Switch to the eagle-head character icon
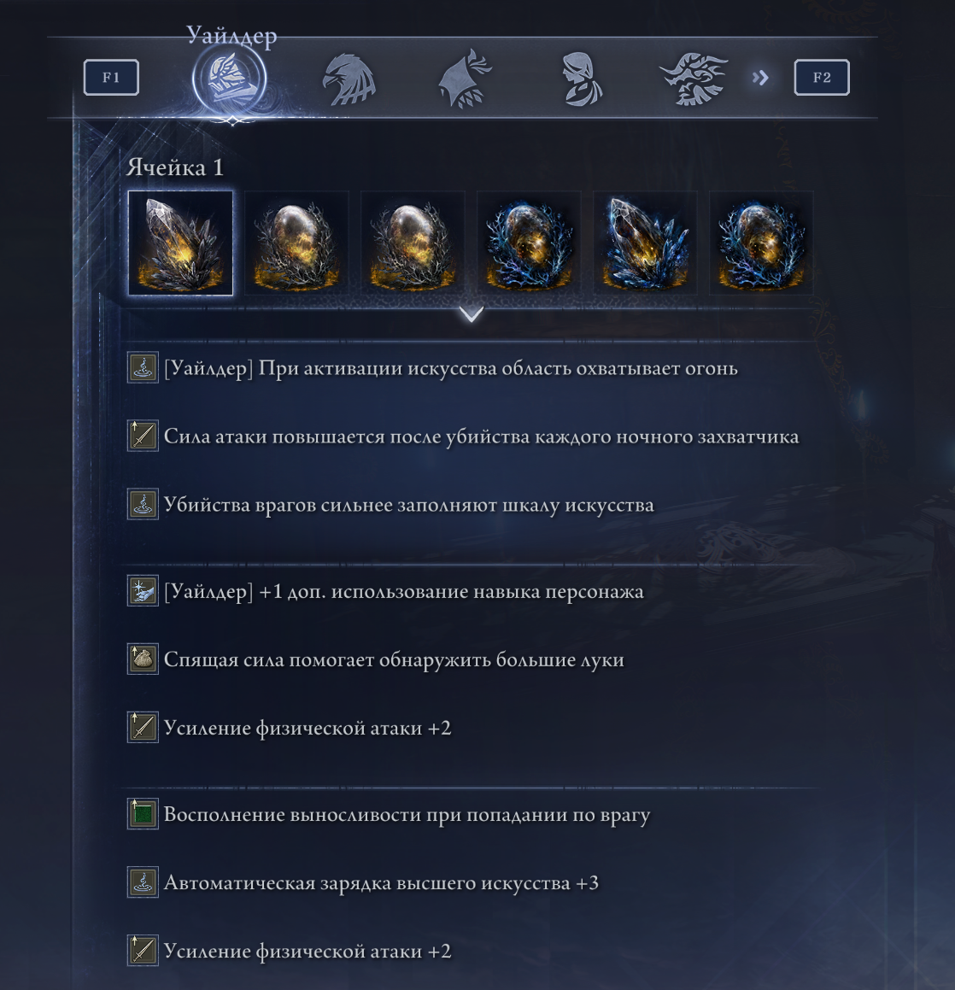 pyautogui.click(x=349, y=79)
